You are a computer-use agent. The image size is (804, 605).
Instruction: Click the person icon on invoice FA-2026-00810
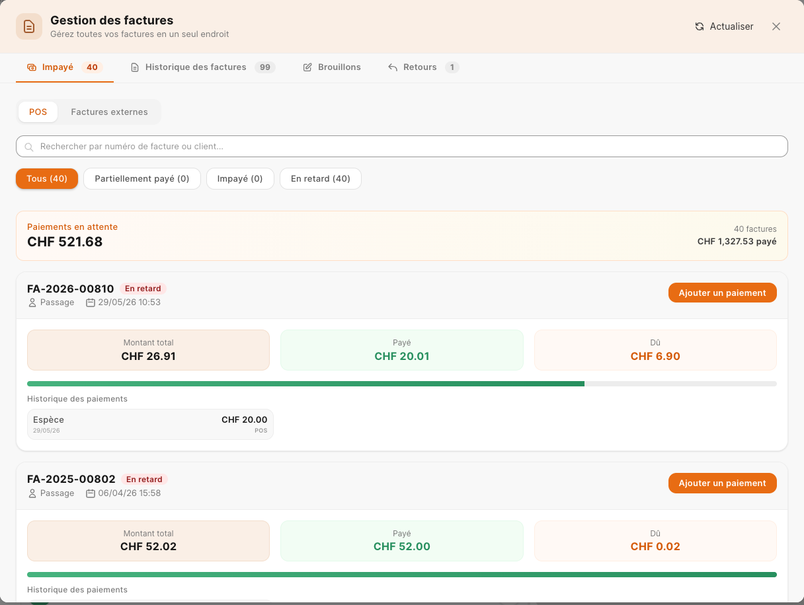(x=32, y=302)
